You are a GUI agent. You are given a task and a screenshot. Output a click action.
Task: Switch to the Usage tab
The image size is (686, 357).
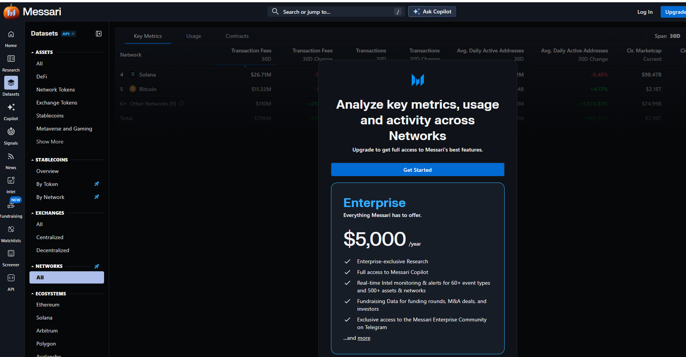[194, 36]
